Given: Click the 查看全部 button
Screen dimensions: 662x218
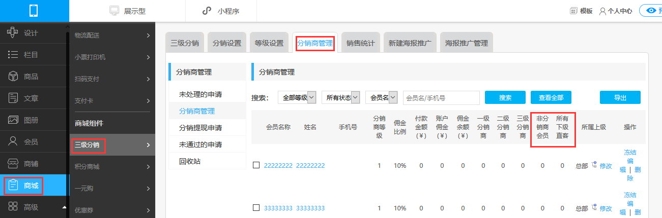Looking at the screenshot, I should pos(551,97).
